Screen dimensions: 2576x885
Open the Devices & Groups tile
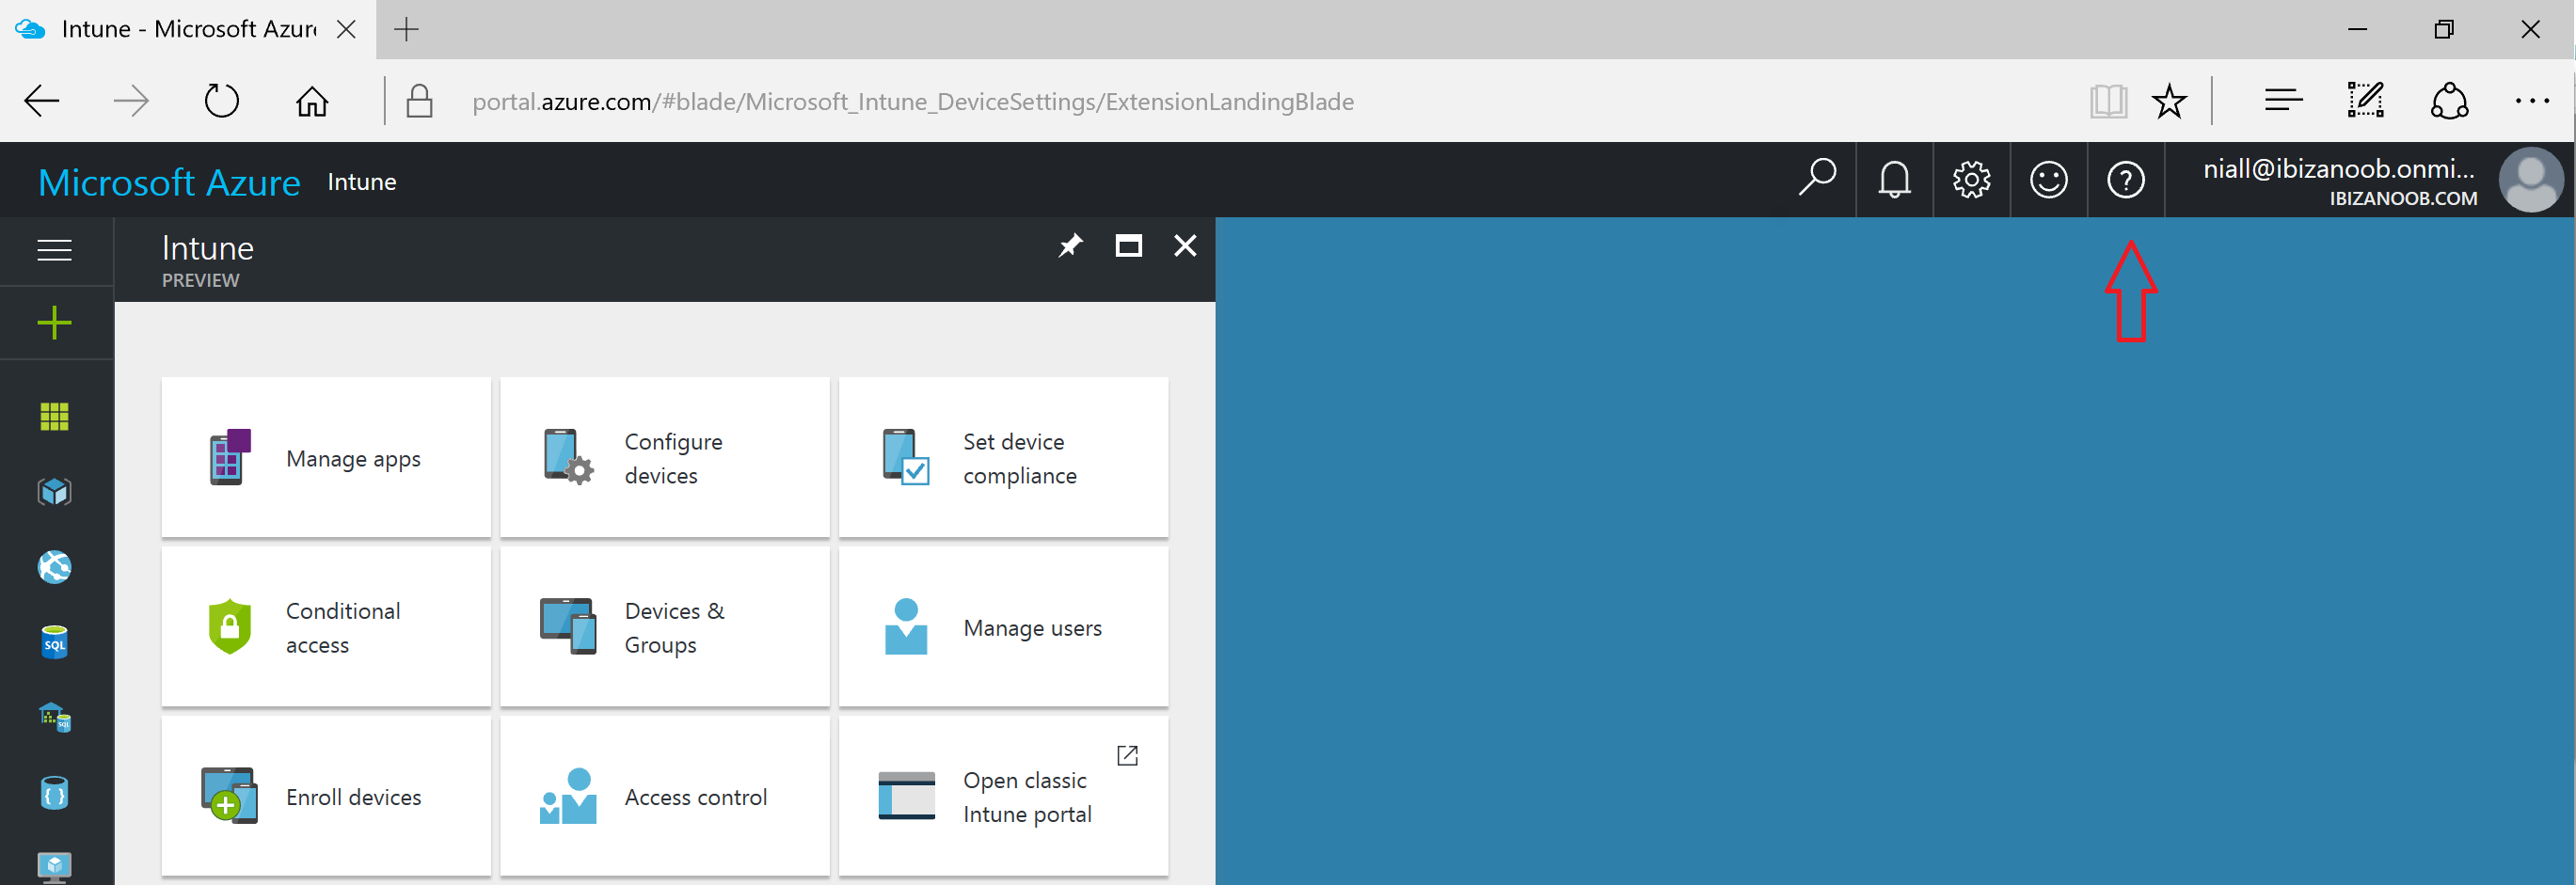click(665, 627)
